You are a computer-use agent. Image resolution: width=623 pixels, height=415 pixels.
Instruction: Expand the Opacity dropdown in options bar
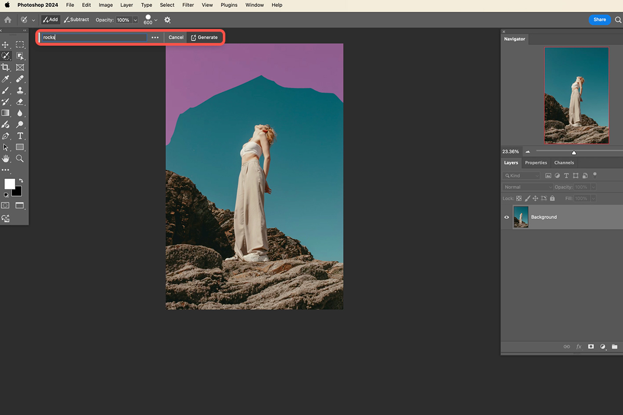[x=135, y=20]
